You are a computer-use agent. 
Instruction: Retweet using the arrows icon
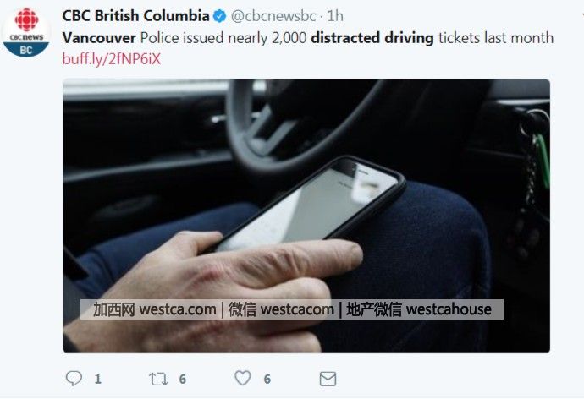pos(158,379)
